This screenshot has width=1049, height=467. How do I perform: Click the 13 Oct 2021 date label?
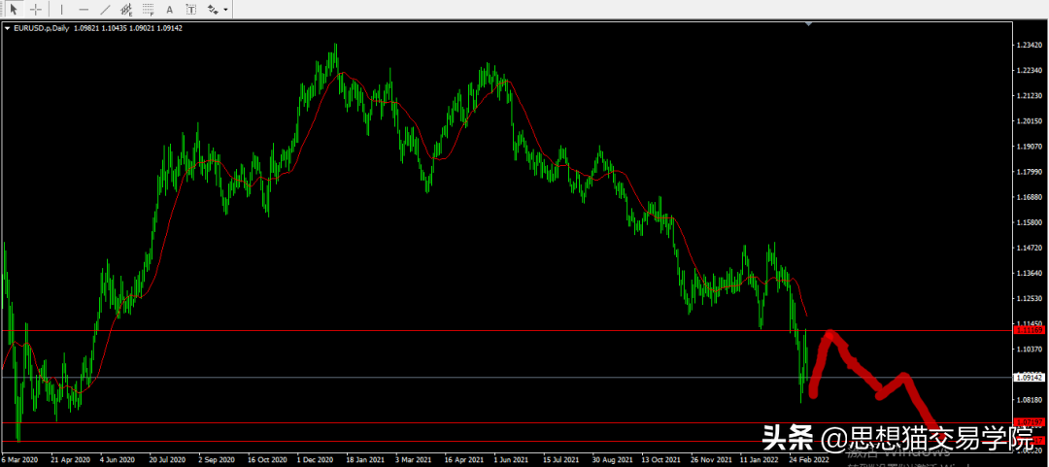tap(661, 460)
